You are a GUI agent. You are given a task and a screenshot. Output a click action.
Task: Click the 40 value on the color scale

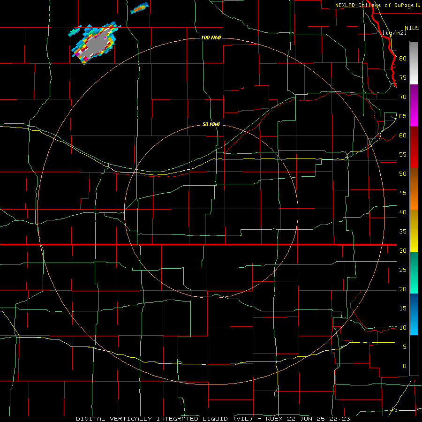click(403, 212)
